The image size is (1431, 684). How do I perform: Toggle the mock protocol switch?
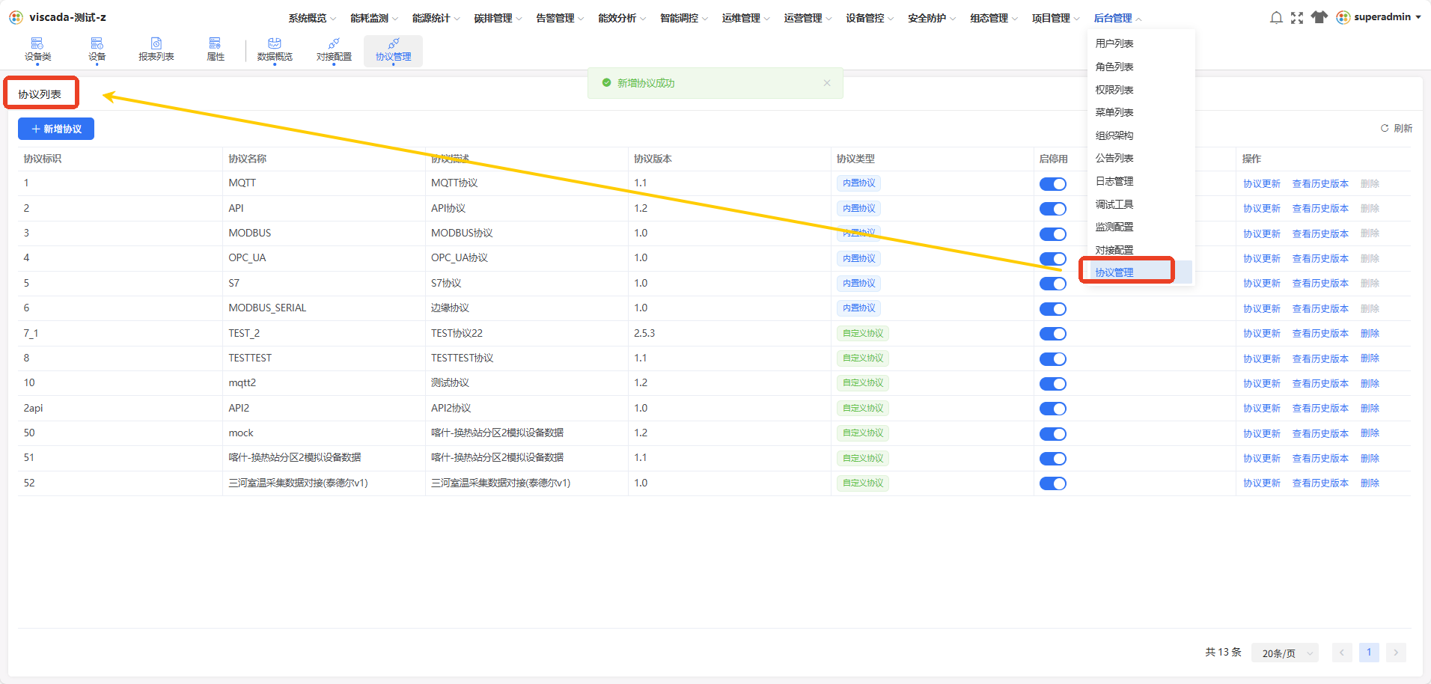pyautogui.click(x=1052, y=434)
